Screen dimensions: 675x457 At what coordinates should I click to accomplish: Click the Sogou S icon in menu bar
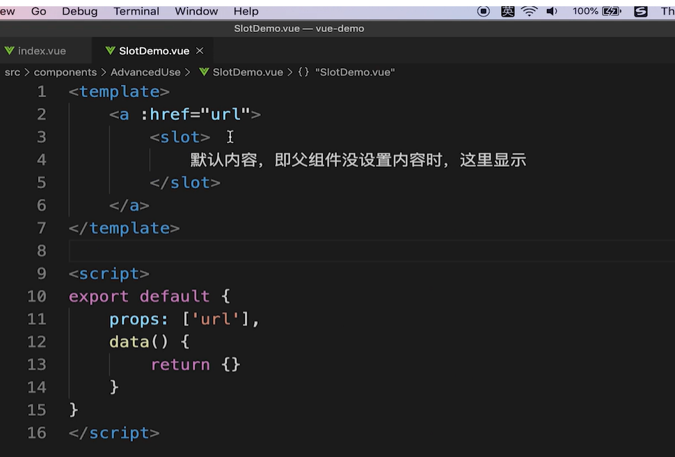tap(641, 12)
